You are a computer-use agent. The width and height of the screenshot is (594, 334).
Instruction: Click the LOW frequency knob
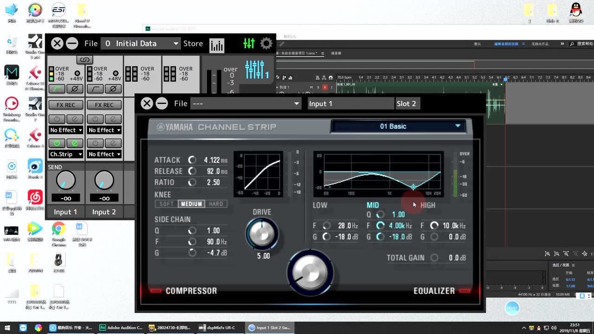click(327, 226)
